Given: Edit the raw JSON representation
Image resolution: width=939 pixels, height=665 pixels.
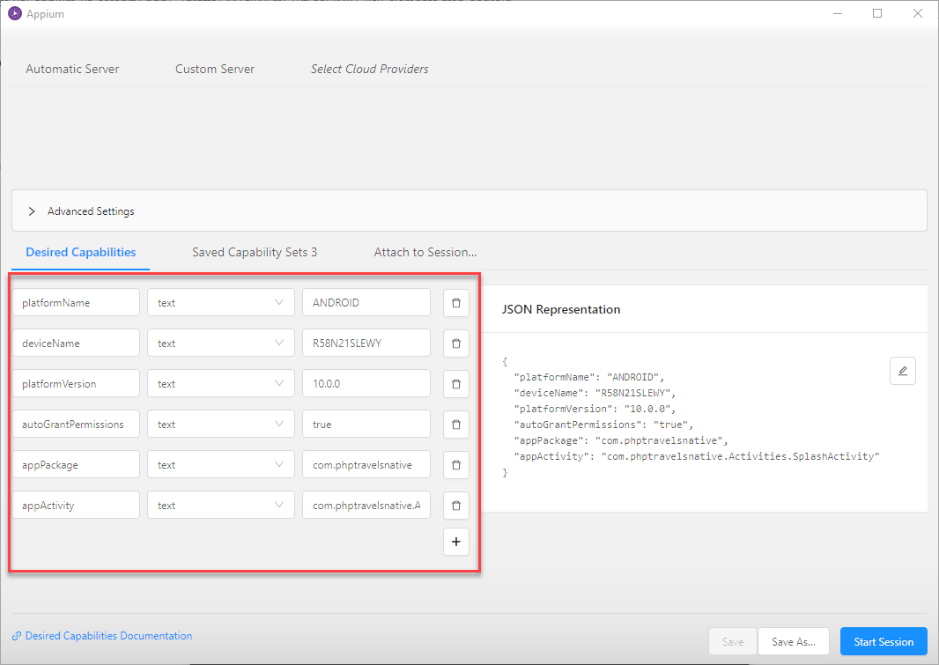Looking at the screenshot, I should (902, 371).
